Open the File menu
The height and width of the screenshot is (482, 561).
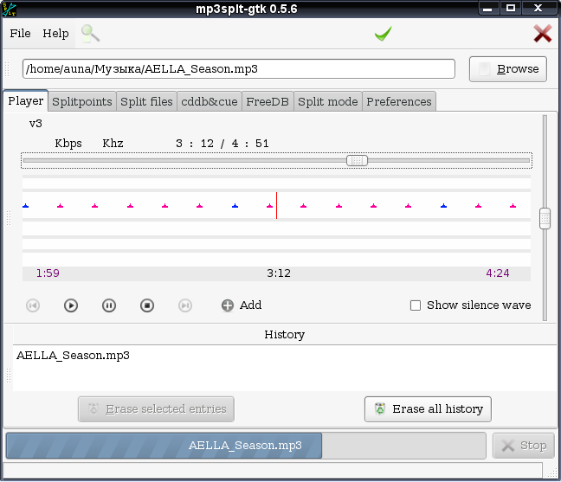(20, 33)
